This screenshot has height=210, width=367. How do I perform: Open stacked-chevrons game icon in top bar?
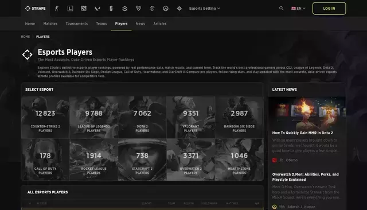125,9
